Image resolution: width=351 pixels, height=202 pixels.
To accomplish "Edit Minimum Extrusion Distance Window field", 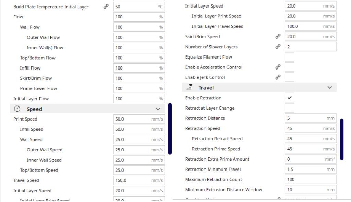I will [x=311, y=190].
